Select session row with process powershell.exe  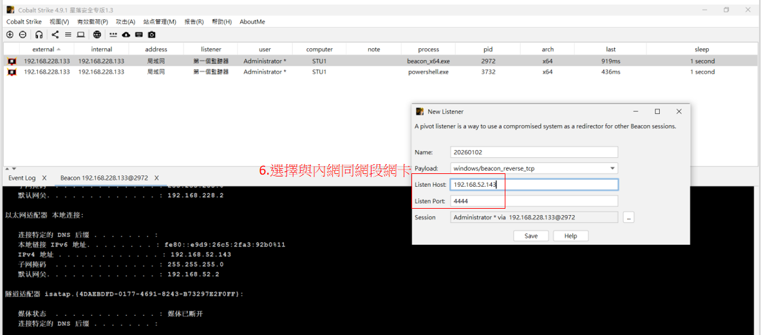coord(380,72)
